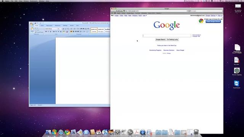Screen dimensions: 244x137
Task: Open the Review tab in Word
Action: tap(72, 25)
